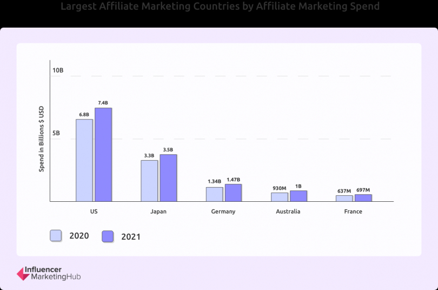
Task: Click the 1B value label
Action: (x=298, y=186)
